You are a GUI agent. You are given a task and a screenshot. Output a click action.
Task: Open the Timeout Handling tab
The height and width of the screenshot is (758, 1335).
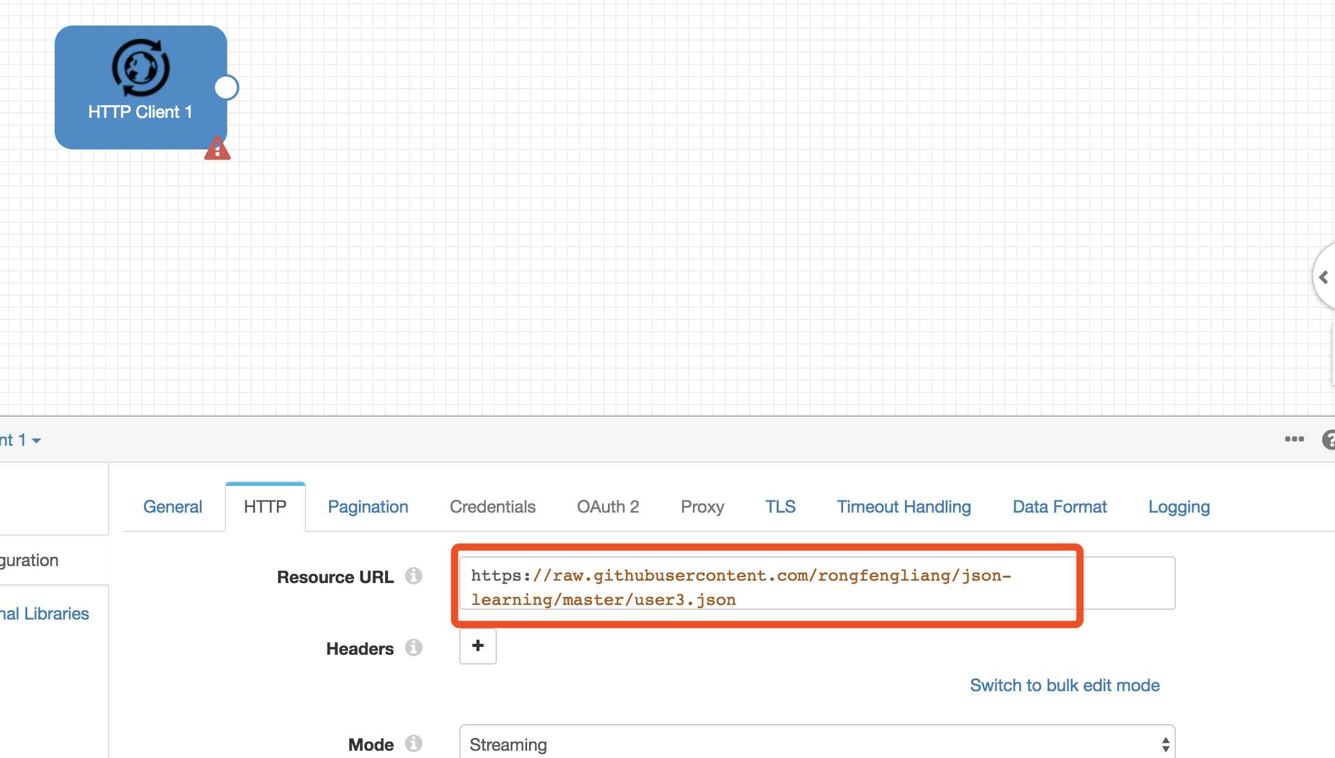(x=904, y=507)
